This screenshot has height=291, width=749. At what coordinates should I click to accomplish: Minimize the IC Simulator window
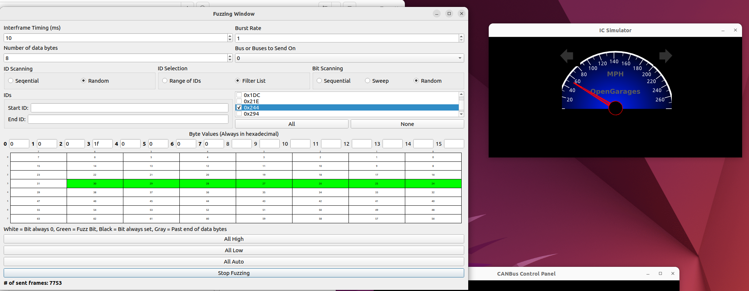[723, 30]
